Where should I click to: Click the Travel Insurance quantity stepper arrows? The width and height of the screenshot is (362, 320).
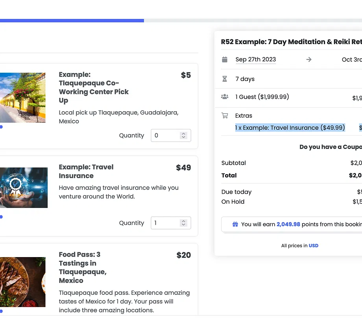[x=183, y=223]
